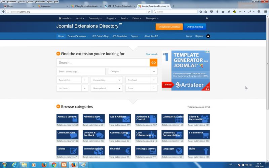The width and height of the screenshot is (269, 168).
Task: Open the Languages category tile
Action: tap(172, 151)
